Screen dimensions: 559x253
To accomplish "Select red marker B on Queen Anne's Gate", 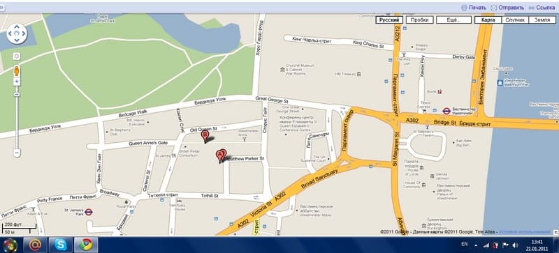I will click(205, 137).
